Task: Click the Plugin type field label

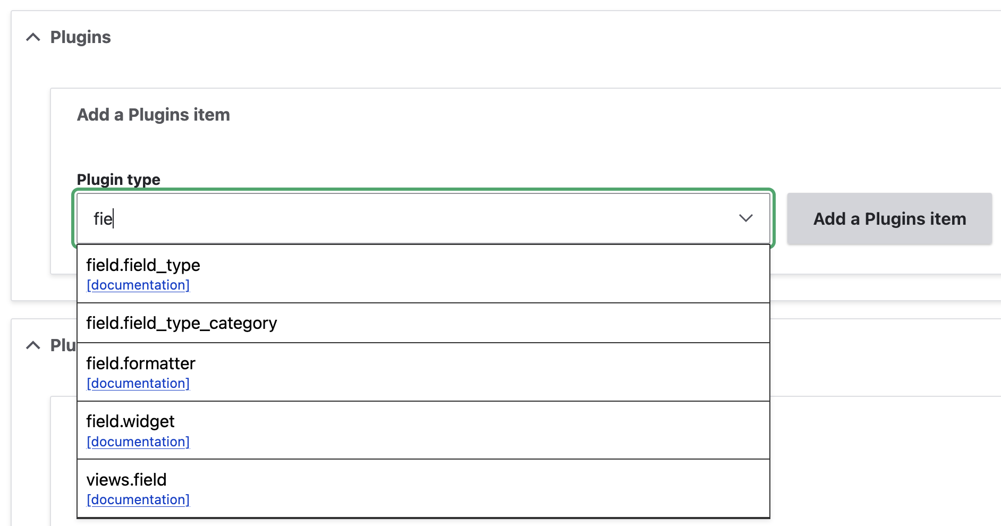Action: tap(118, 180)
